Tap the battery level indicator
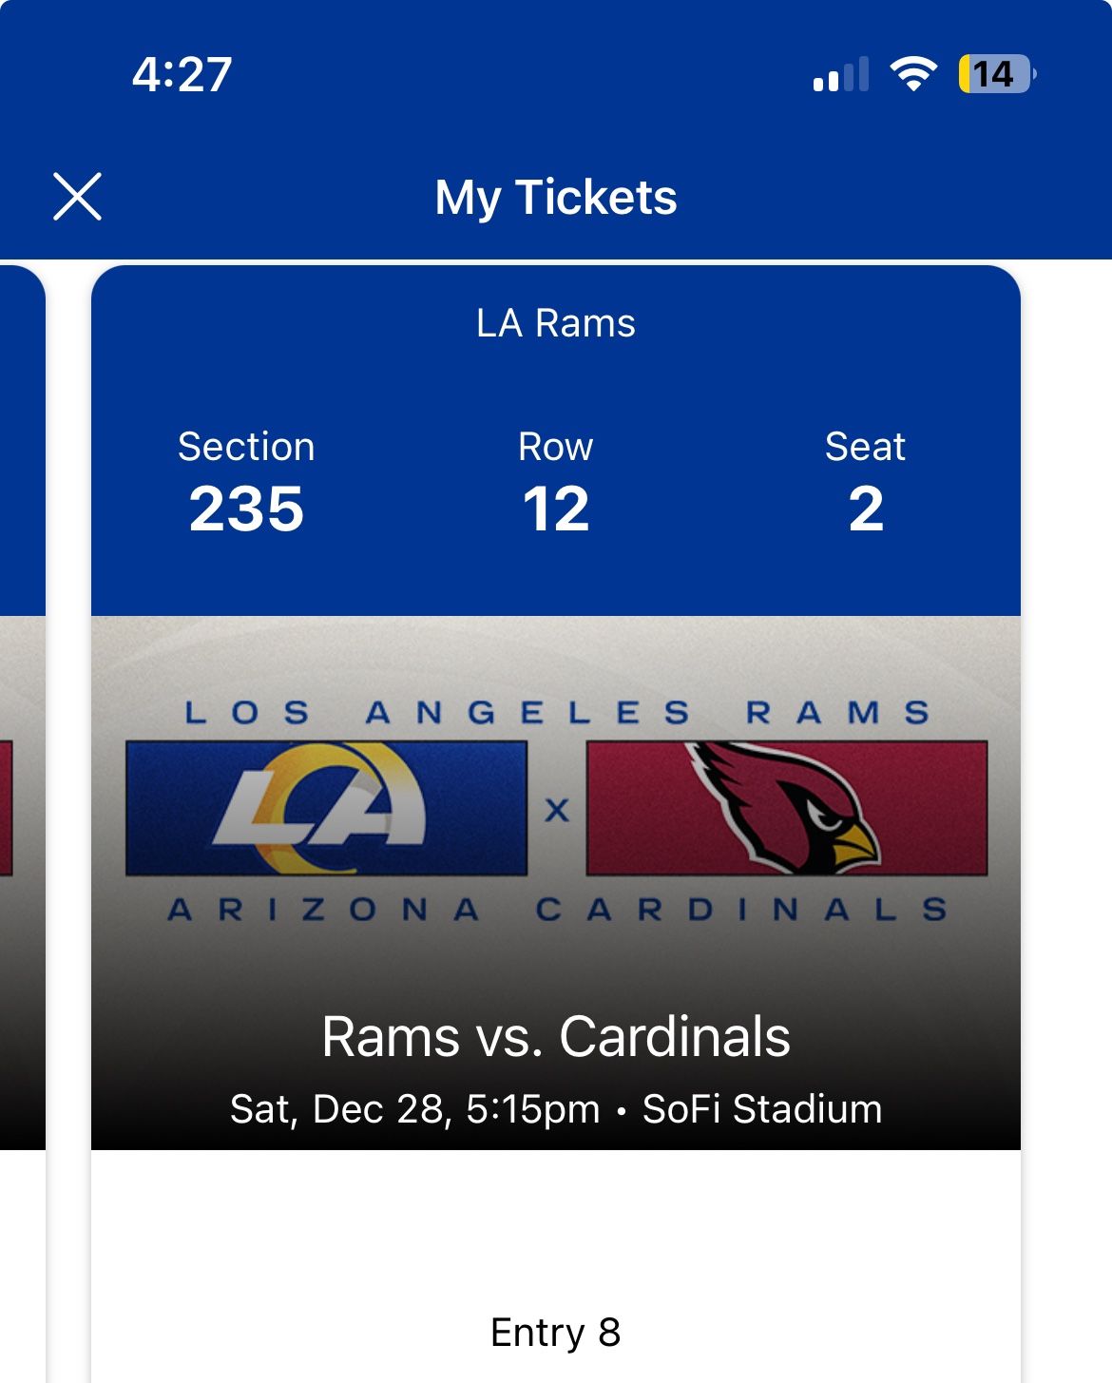The image size is (1112, 1383). click(x=996, y=74)
